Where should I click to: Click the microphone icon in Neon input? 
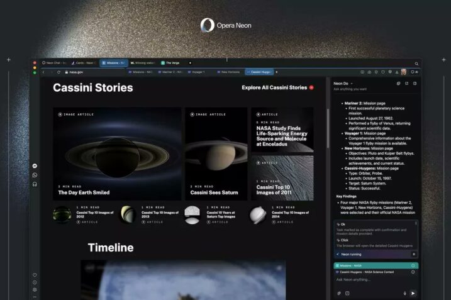coord(404,293)
